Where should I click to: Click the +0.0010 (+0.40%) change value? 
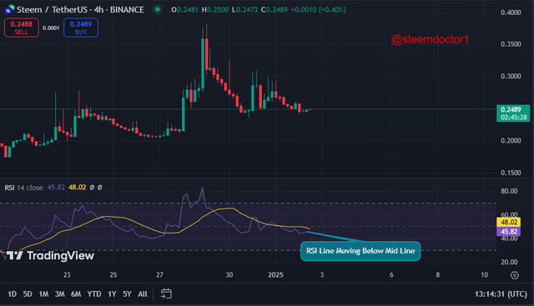(319, 9)
